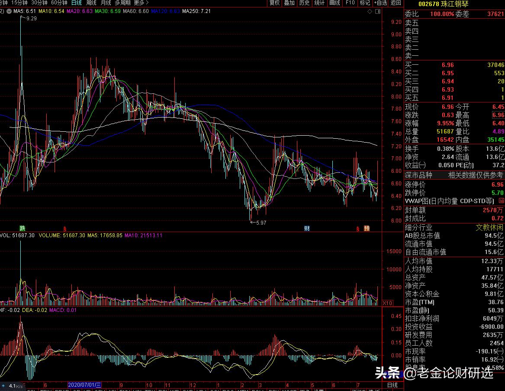Click the network speed indicator 4.1K/s

12,386
